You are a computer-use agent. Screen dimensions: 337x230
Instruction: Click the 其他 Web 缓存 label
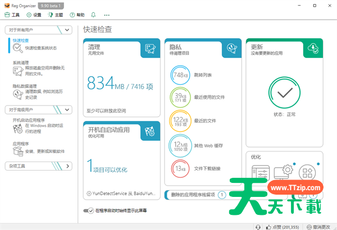coord(208,146)
